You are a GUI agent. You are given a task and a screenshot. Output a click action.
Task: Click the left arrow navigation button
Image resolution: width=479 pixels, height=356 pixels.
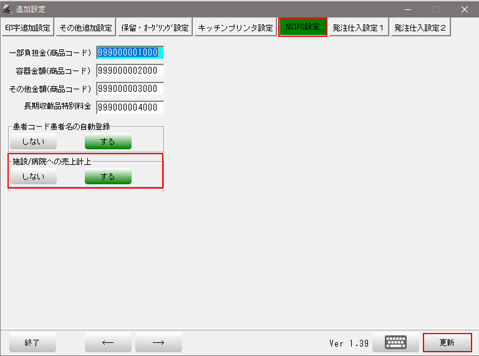pos(108,342)
